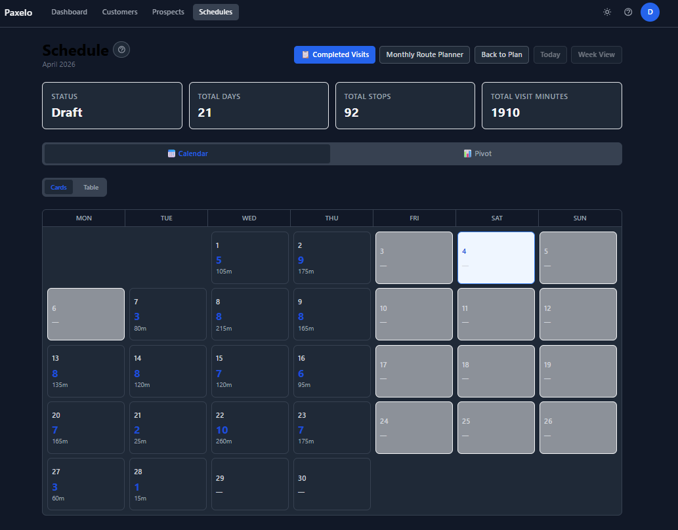Navigate to the Prospects section
This screenshot has height=530, width=678.
pyautogui.click(x=167, y=11)
